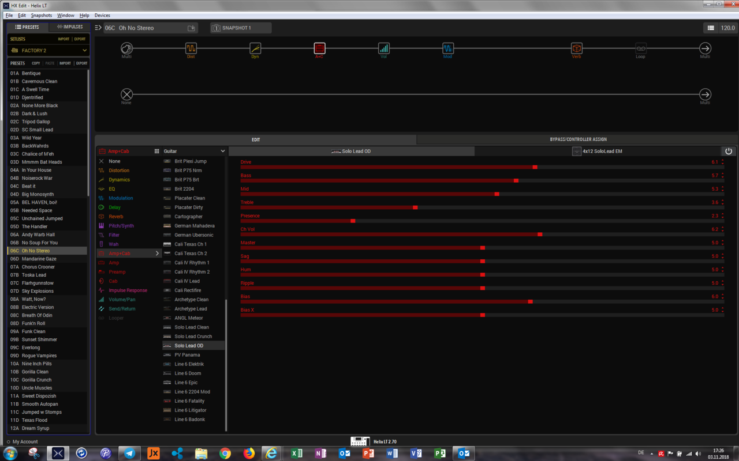Screen dimensions: 739x461
Task: Click the A+C amp block icon
Action: click(x=319, y=48)
